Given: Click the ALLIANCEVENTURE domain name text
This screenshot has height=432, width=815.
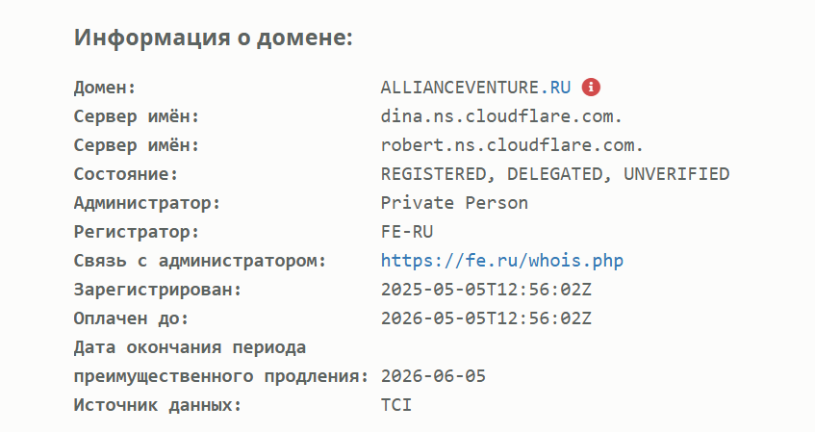Looking at the screenshot, I should tap(460, 88).
